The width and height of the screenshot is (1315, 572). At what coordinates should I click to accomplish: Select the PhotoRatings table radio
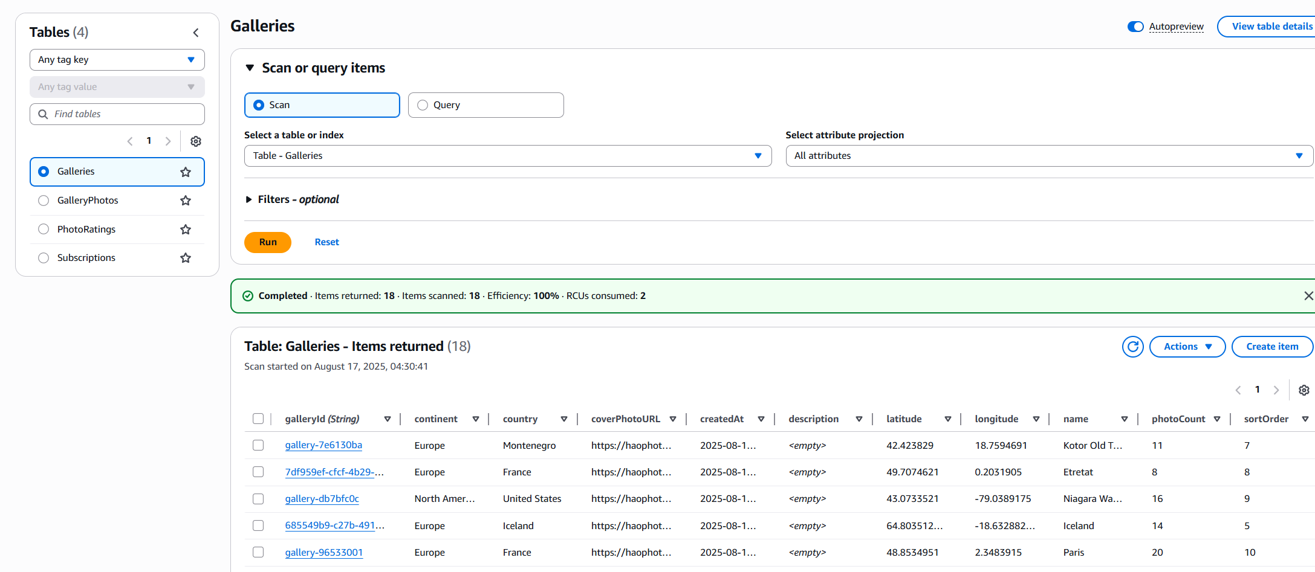[x=44, y=230]
